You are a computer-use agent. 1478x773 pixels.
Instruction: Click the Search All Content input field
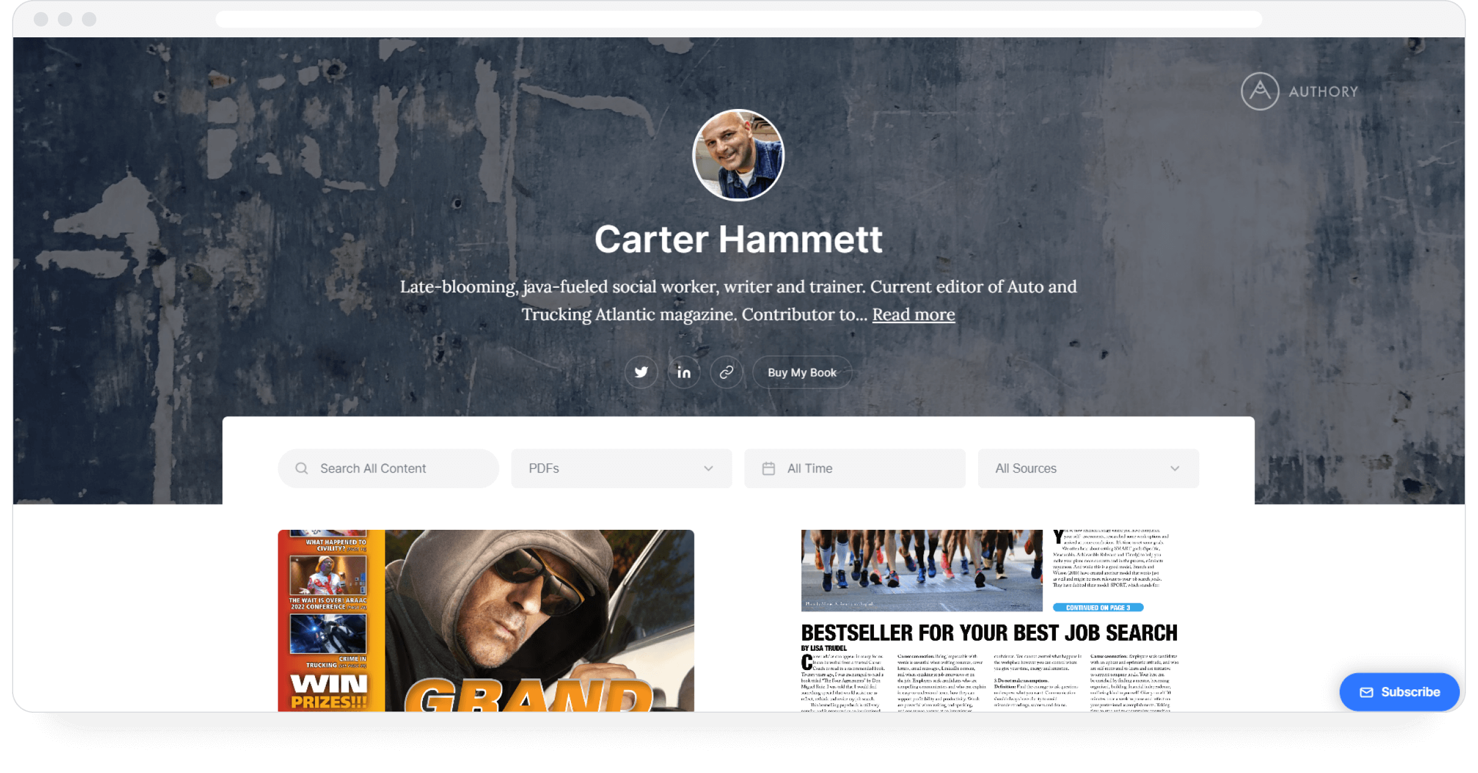388,468
